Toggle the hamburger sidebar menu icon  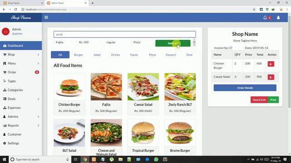46,17
